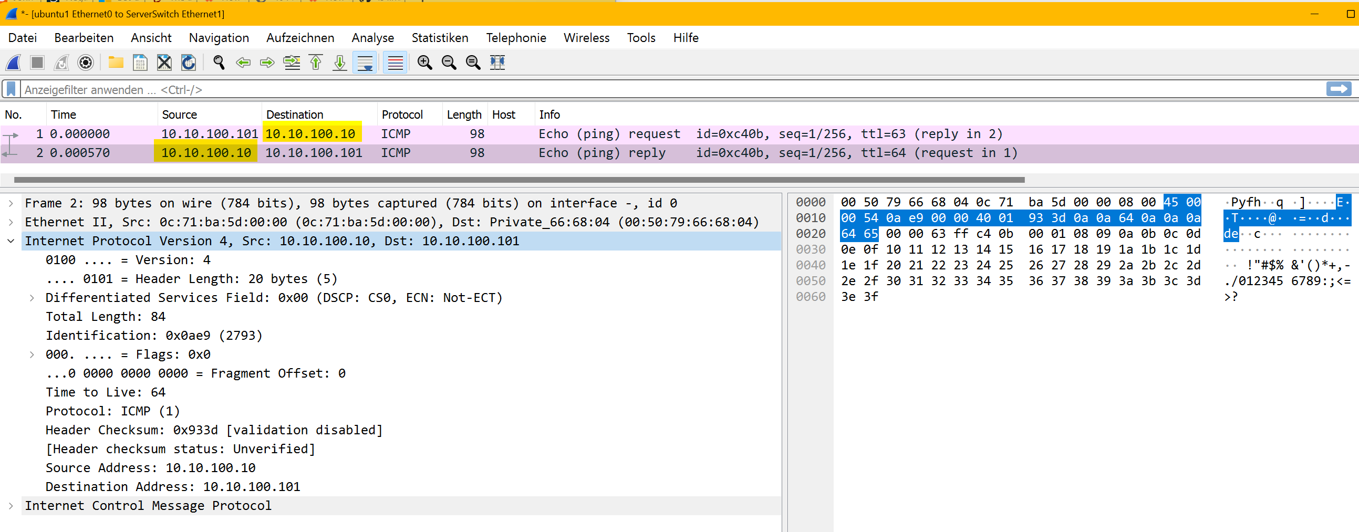Screen dimensions: 1359x532
Task: Toggle packet list colorization
Action: tap(395, 62)
